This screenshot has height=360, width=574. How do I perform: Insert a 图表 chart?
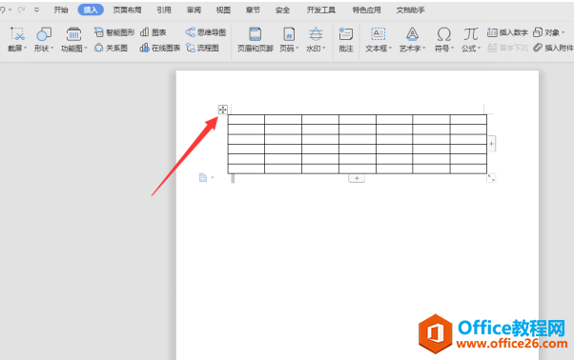tap(154, 32)
